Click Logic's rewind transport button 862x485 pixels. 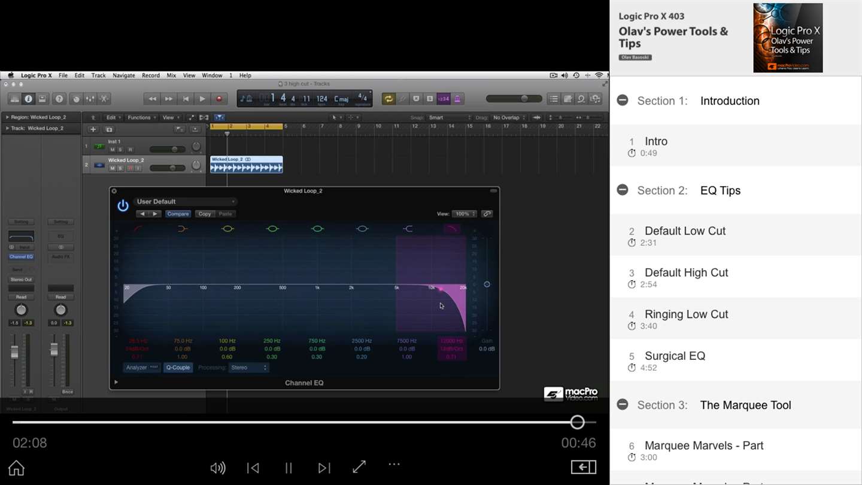point(152,99)
